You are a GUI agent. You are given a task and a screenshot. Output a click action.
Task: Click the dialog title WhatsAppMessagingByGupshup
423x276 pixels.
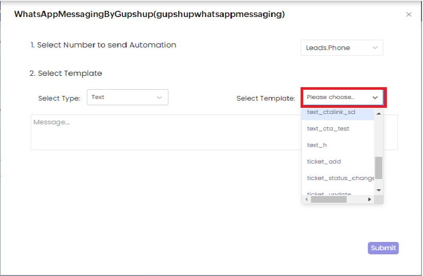coord(149,14)
